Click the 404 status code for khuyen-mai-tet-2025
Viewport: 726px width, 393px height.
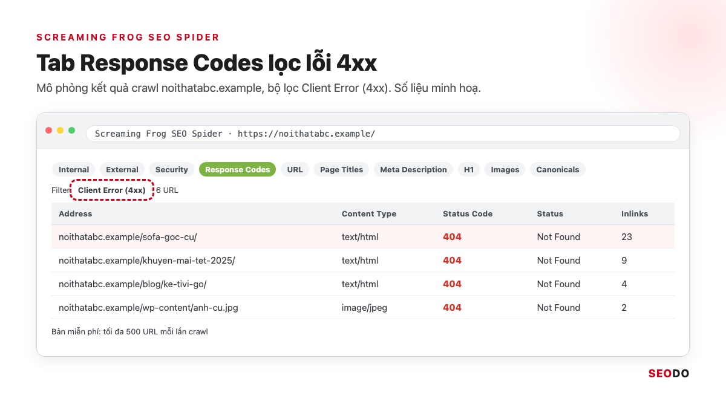click(x=452, y=261)
